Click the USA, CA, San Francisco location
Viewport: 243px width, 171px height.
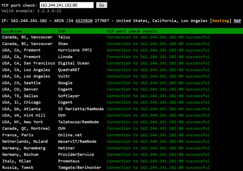[28, 63]
